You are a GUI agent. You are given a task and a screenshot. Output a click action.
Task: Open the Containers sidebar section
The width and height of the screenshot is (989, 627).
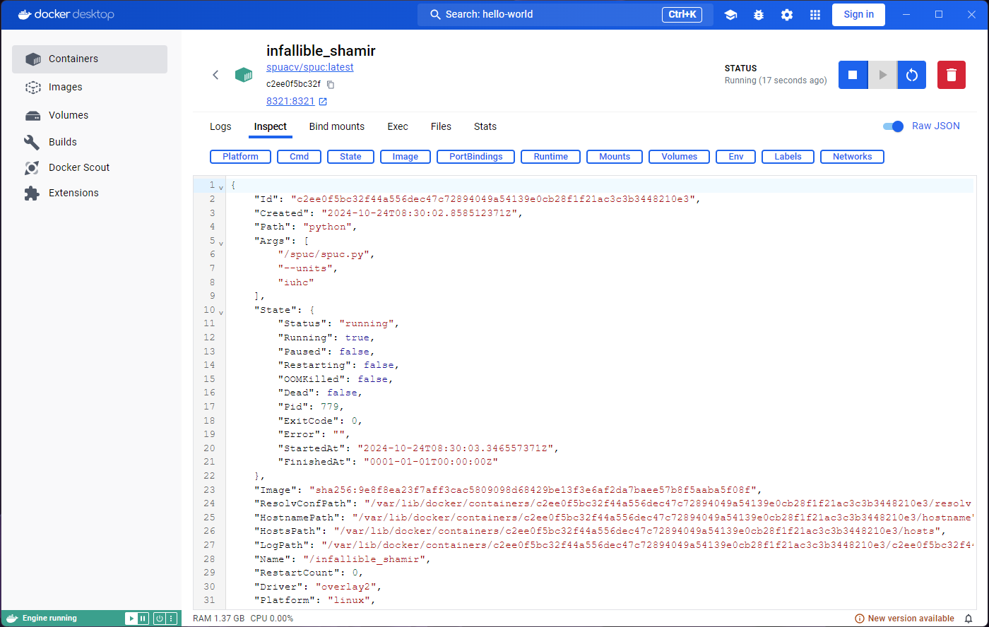90,59
